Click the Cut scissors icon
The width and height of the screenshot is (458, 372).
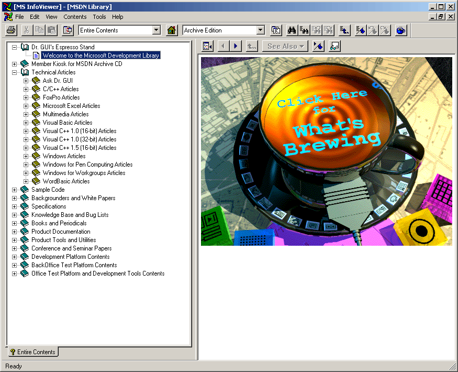pyautogui.click(x=27, y=30)
